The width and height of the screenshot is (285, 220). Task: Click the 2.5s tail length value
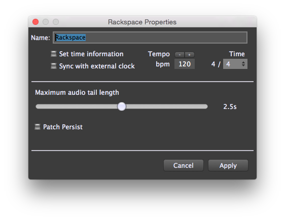pos(230,106)
